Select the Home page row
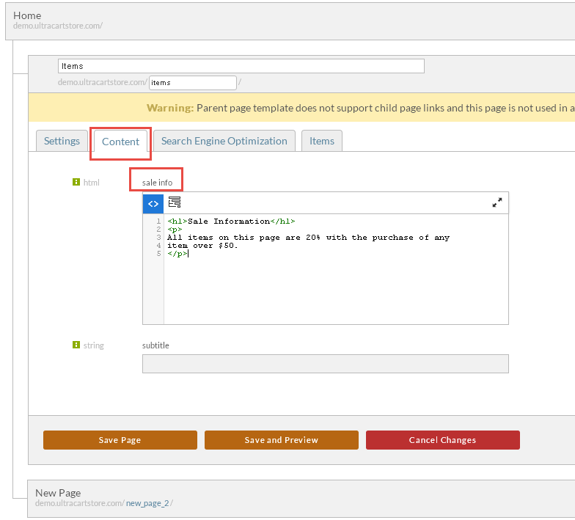 pos(290,21)
